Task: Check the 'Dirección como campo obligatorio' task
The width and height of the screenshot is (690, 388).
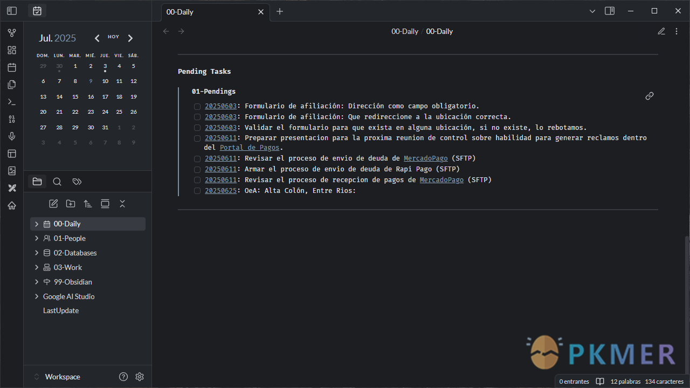Action: coord(197,107)
